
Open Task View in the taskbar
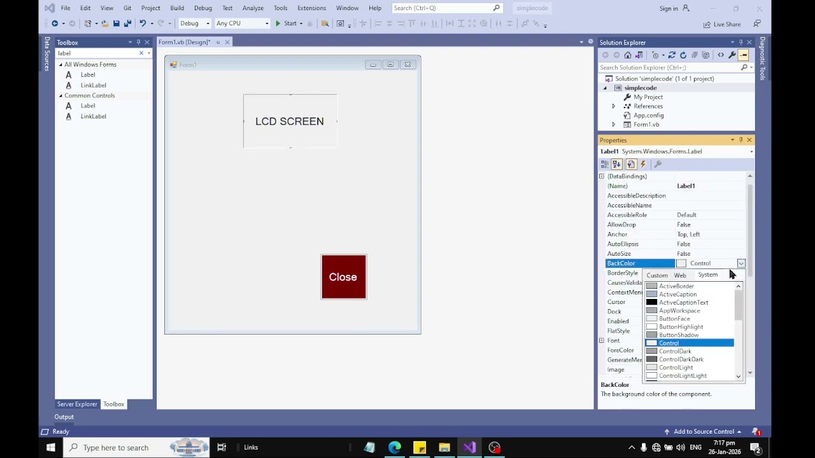[x=222, y=447]
